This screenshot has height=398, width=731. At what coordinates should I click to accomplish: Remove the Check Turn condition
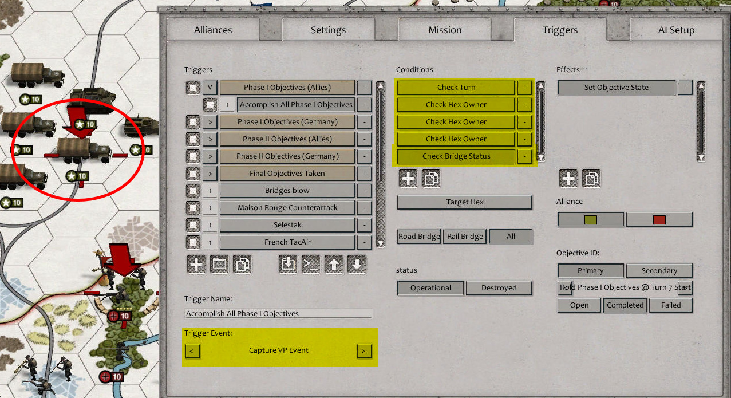click(524, 88)
